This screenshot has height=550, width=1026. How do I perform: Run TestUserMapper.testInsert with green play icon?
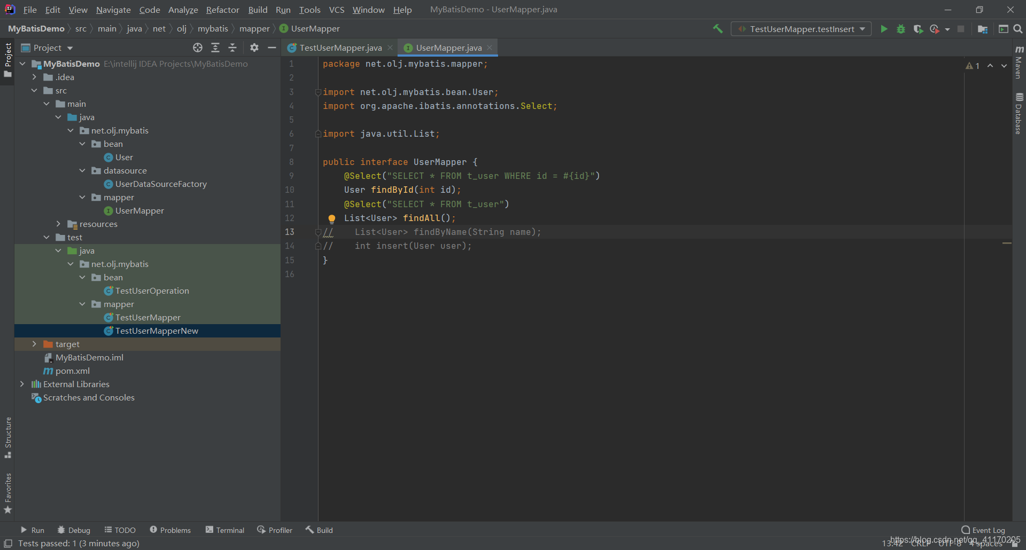tap(884, 29)
